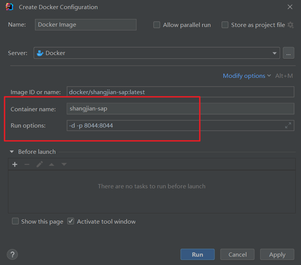Click into the Container name field

180,109
